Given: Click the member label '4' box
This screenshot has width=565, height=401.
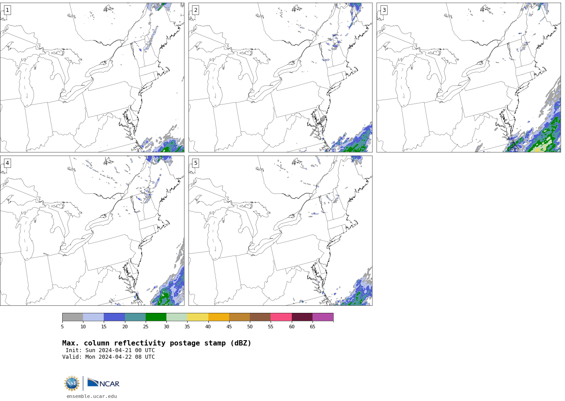Looking at the screenshot, I should 7,163.
